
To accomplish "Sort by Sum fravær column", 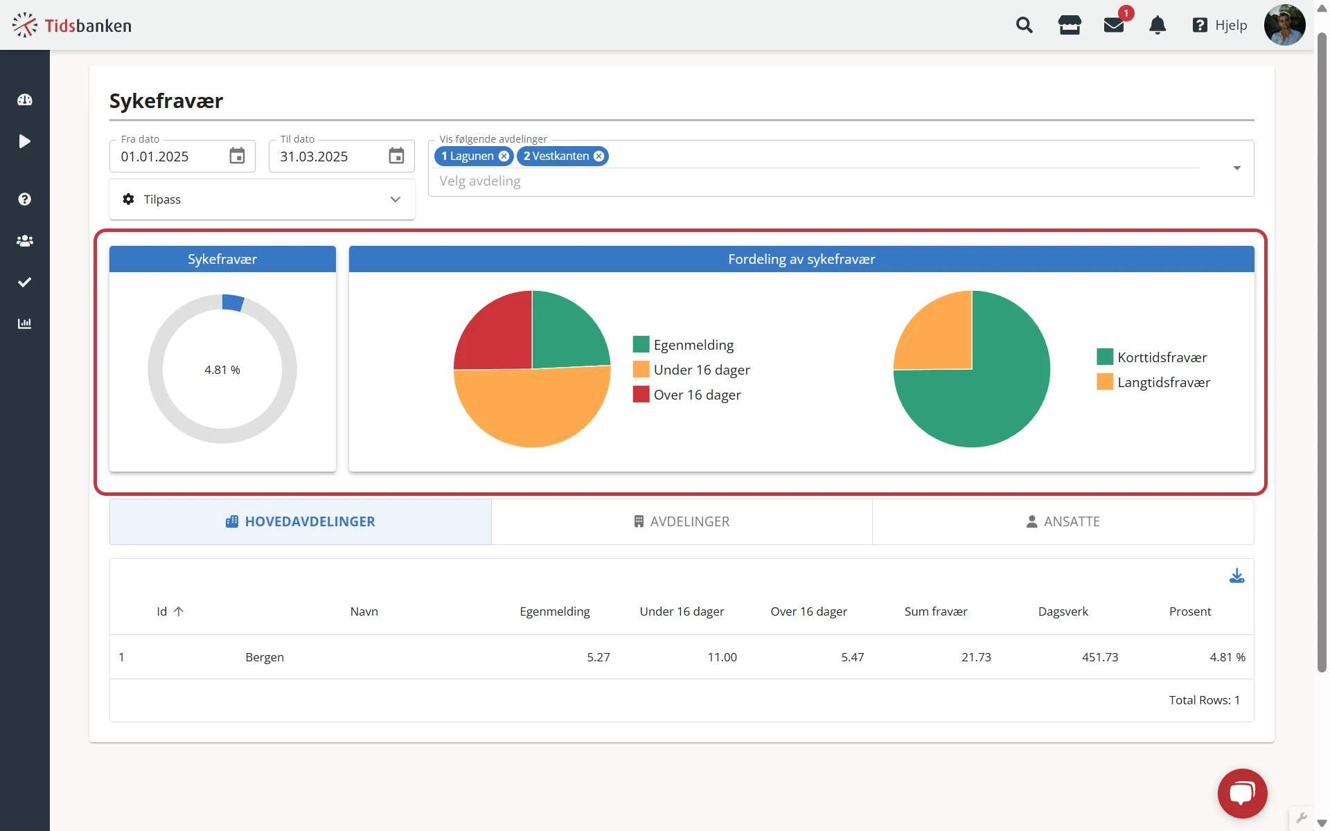I will click(936, 611).
